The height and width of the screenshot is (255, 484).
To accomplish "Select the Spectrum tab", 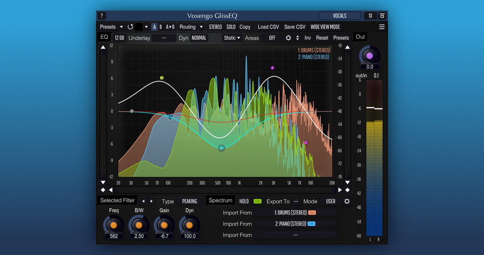I will click(220, 201).
